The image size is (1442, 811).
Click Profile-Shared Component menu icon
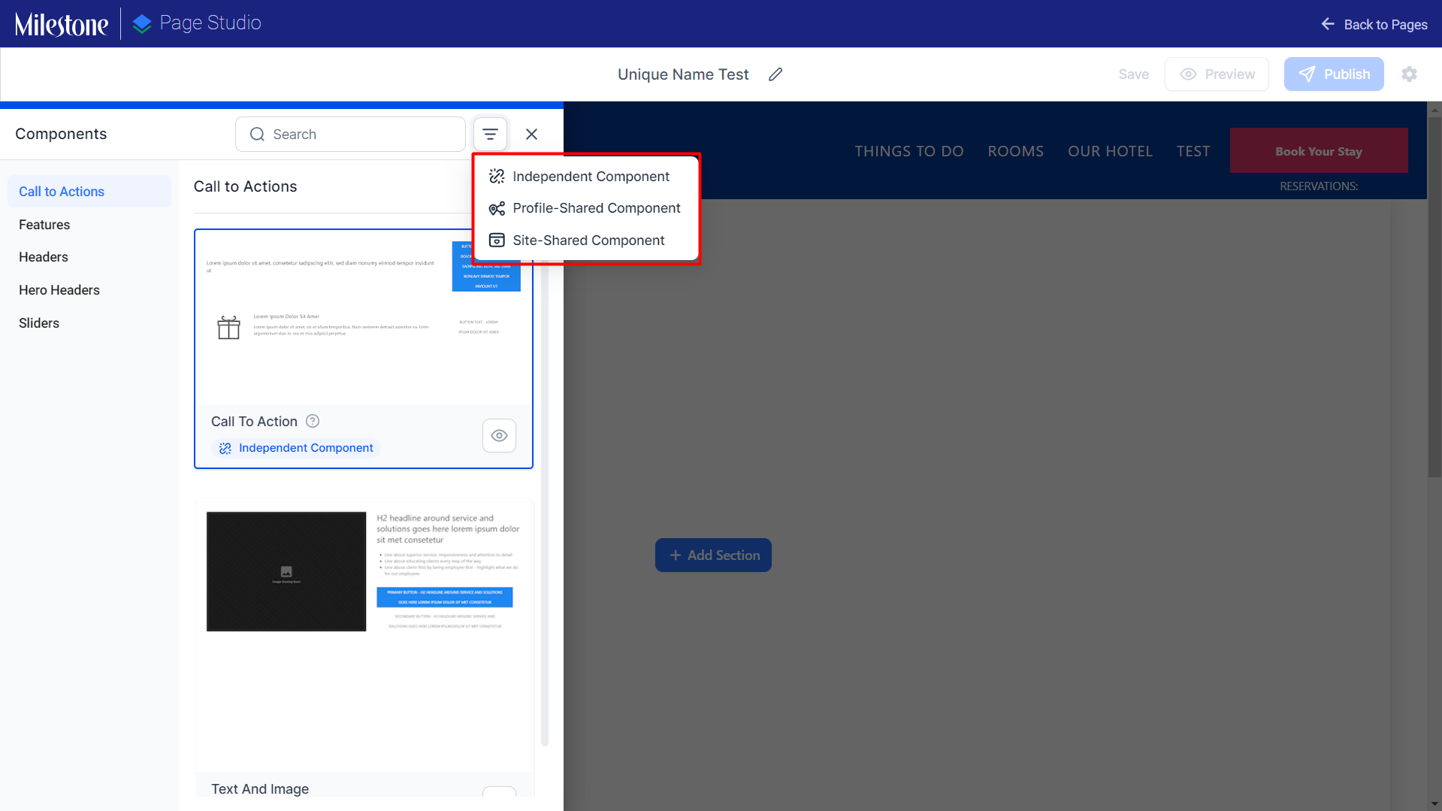point(497,208)
